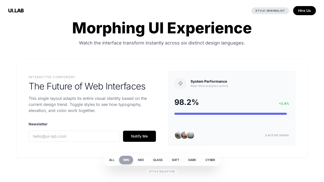Click the green +2.4% change indicator

284,104
